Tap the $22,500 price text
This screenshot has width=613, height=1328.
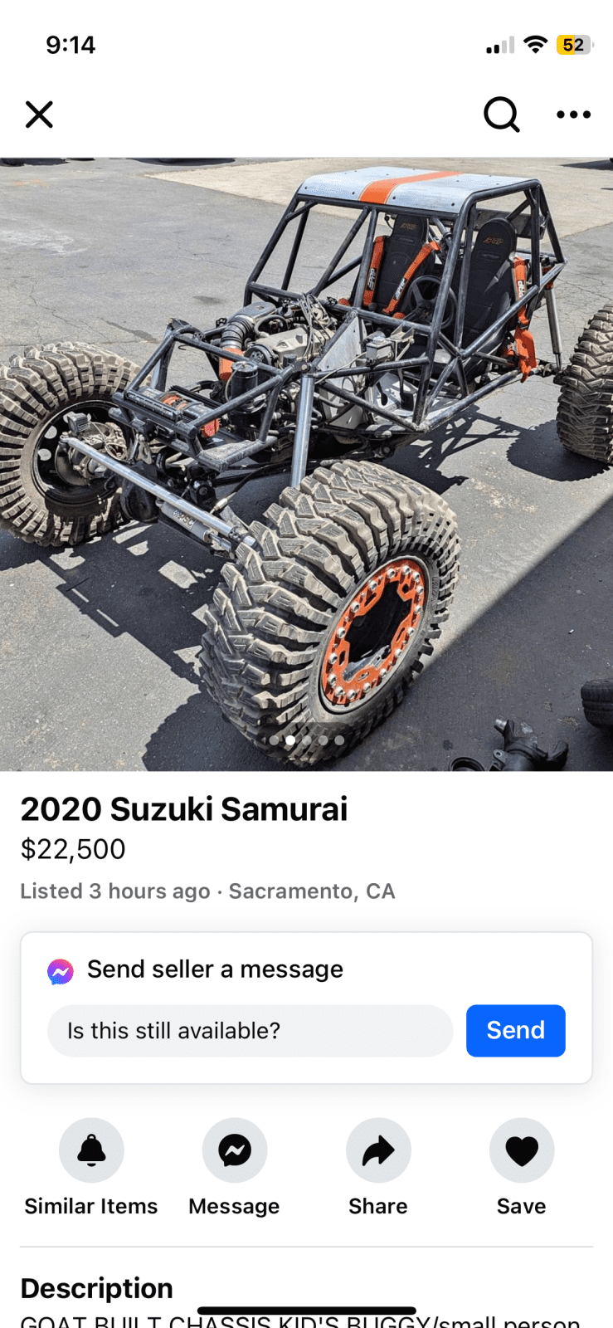(x=73, y=849)
